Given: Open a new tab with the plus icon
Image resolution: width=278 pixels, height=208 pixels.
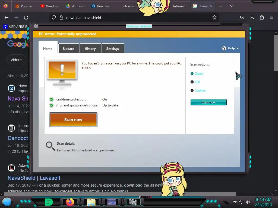Looking at the screenshot, I should (x=221, y=6).
